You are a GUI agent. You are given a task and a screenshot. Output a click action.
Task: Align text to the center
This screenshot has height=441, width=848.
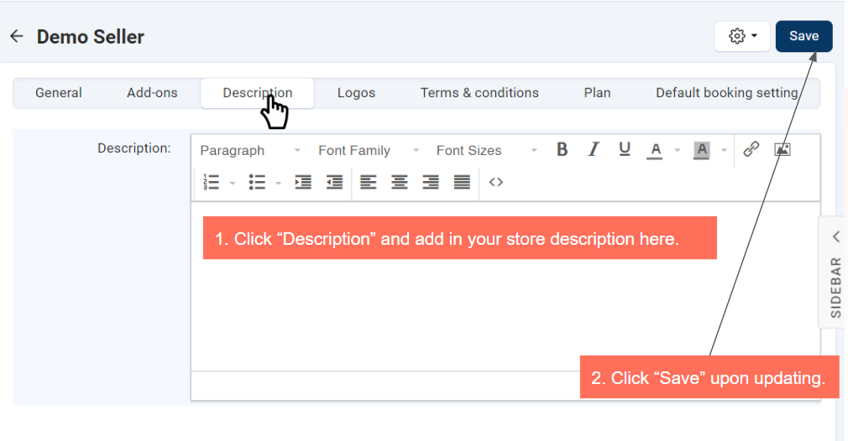(400, 182)
